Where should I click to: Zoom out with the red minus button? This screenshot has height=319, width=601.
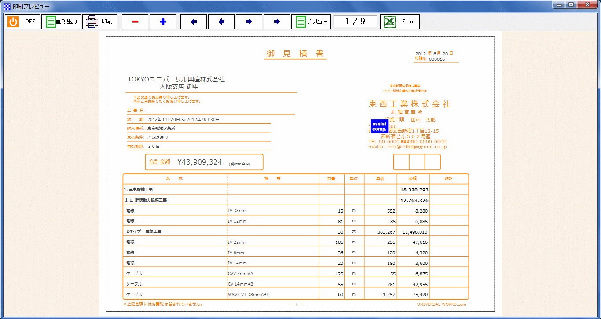(x=135, y=22)
